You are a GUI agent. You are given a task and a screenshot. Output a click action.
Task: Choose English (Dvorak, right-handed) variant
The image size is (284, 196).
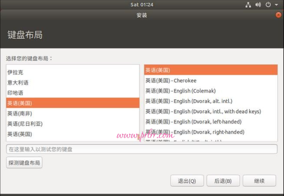211,132
